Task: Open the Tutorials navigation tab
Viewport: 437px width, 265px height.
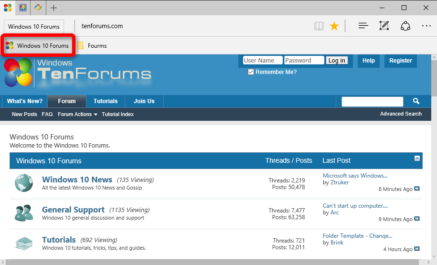Action: point(106,101)
